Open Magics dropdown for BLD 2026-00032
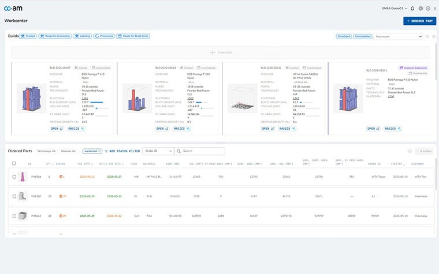This screenshot has height=274, width=439. point(287,129)
